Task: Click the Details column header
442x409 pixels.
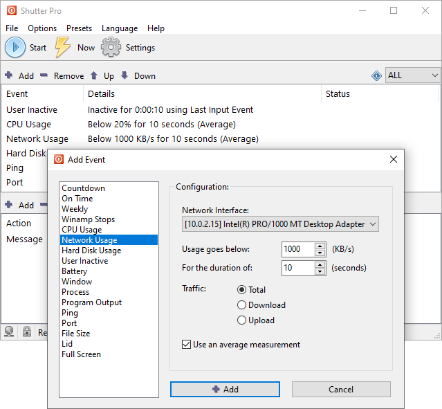Action: [203, 93]
